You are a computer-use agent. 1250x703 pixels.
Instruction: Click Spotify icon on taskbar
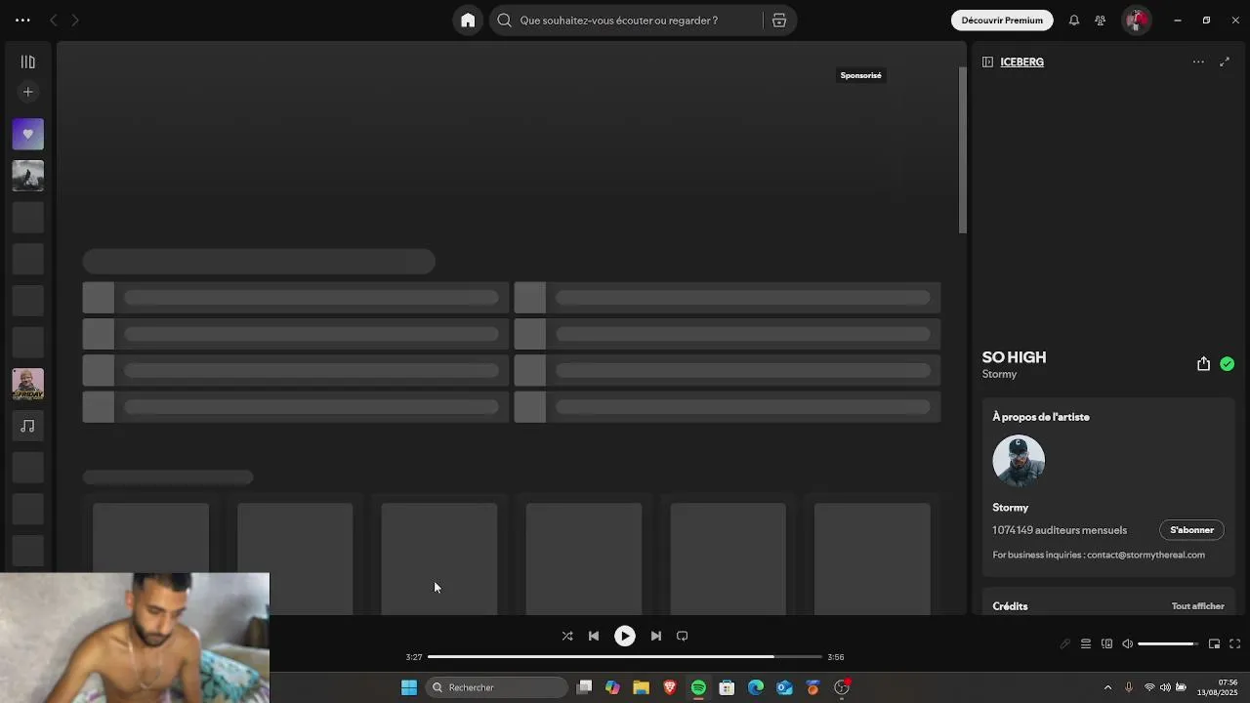click(698, 687)
